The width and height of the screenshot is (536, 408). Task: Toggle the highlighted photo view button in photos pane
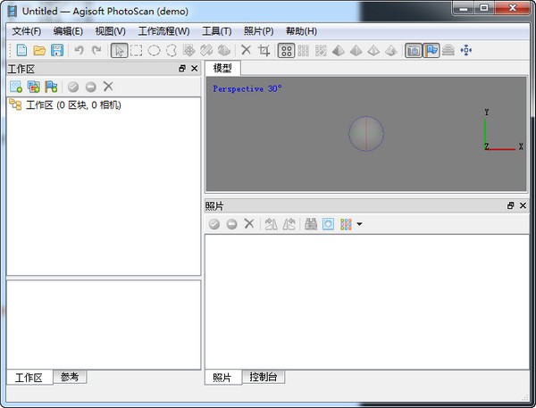coord(328,224)
